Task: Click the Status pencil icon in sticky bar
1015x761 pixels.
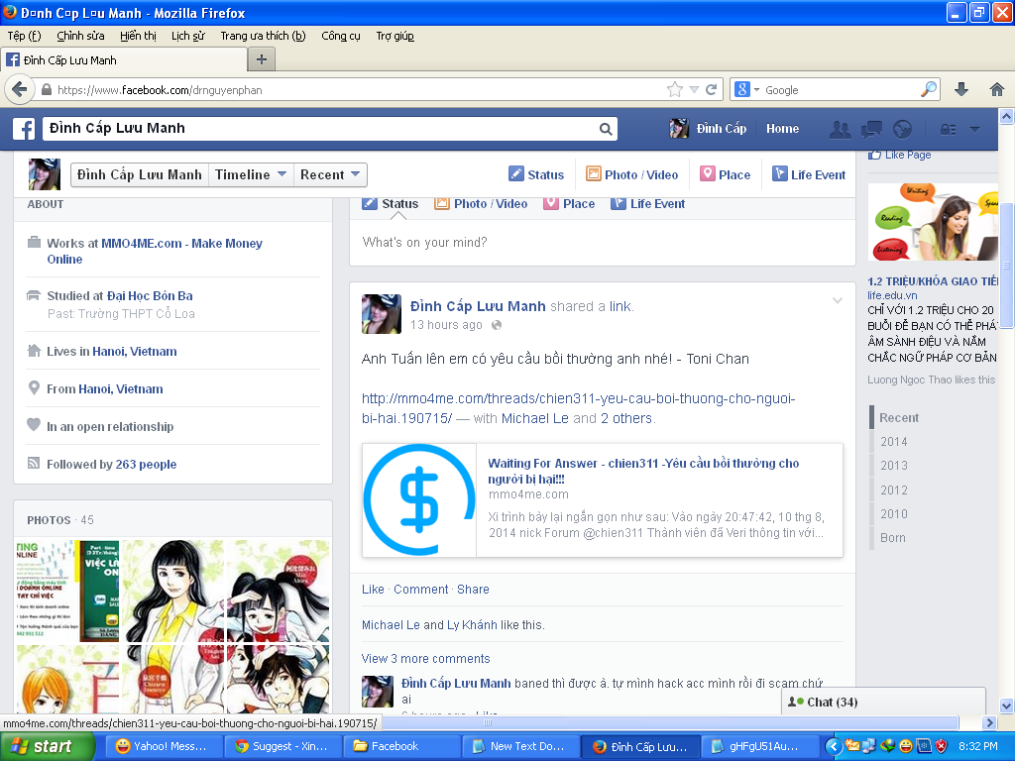Action: point(515,174)
